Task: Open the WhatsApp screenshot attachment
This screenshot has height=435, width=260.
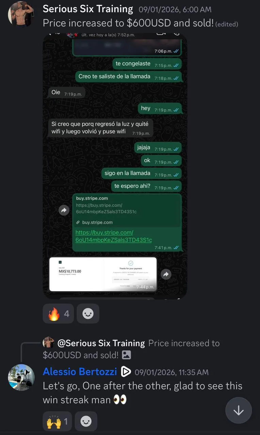Action: tap(115, 166)
